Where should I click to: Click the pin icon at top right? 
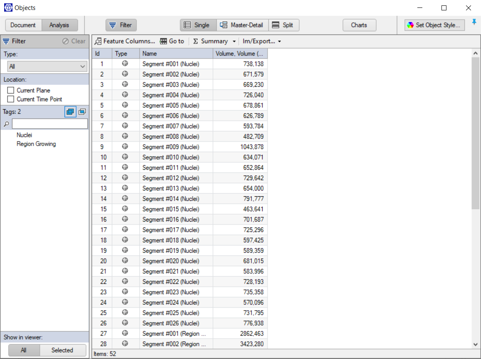tap(474, 22)
